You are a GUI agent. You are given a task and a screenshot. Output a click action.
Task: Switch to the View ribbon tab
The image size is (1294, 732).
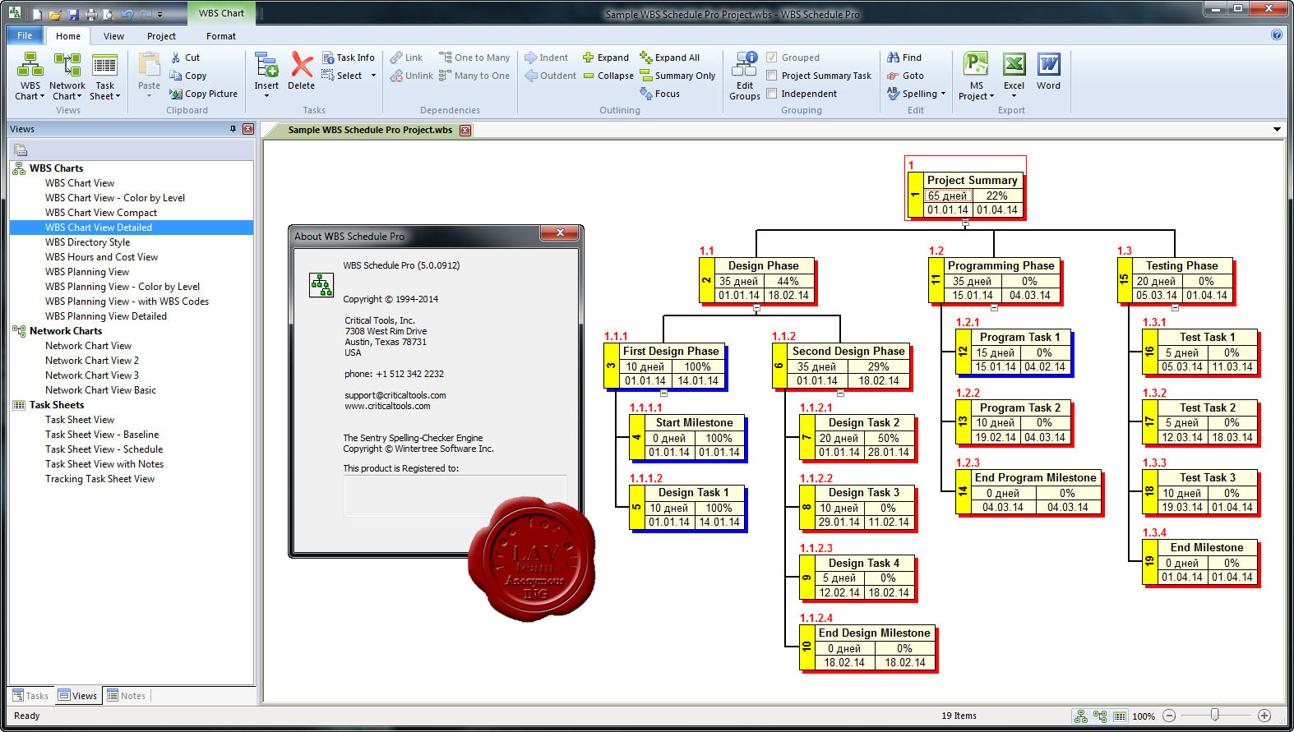click(113, 36)
